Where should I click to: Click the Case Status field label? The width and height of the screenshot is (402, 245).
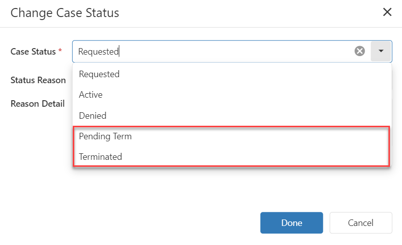point(33,51)
